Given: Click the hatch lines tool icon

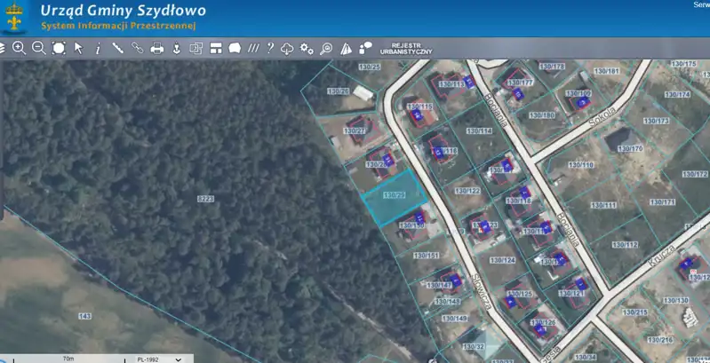Looking at the screenshot, I should (253, 48).
